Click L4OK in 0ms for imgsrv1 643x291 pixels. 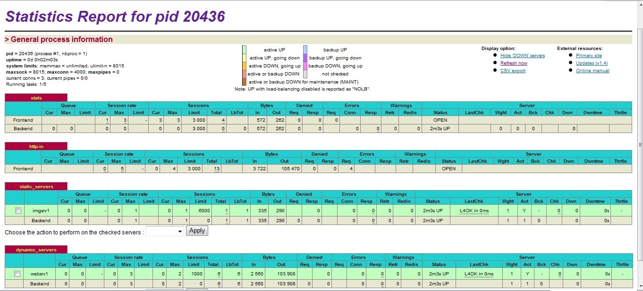point(474,211)
